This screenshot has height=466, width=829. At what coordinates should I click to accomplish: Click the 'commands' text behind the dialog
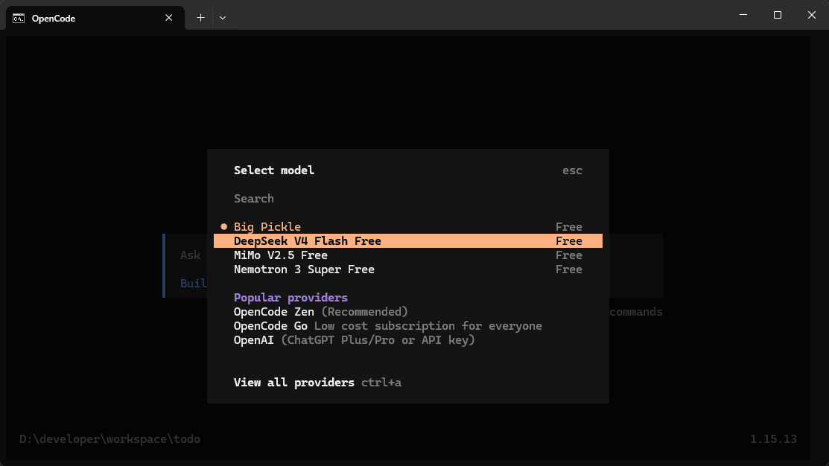tap(636, 312)
